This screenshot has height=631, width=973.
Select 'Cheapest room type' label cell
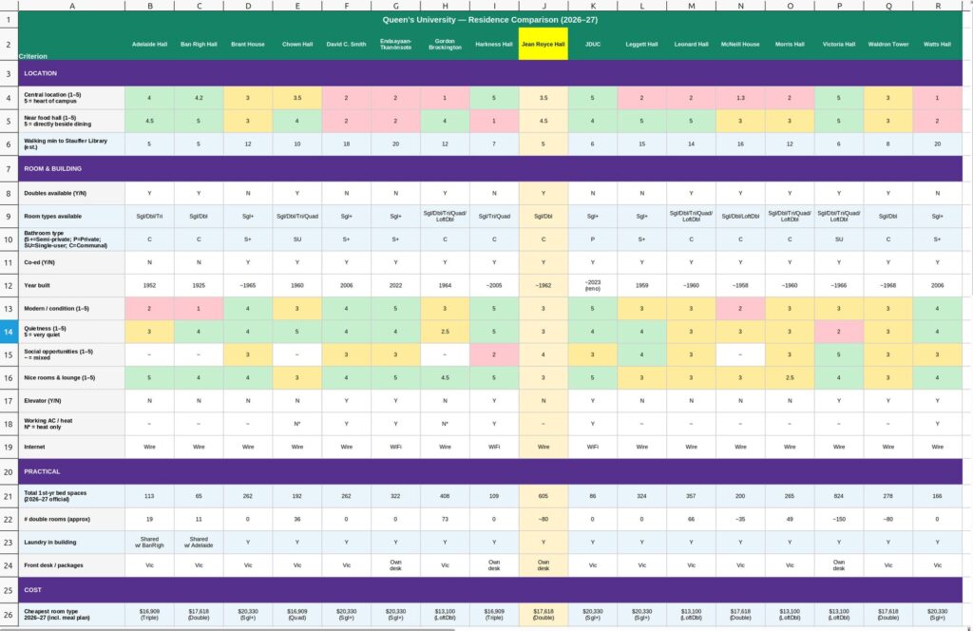72,615
